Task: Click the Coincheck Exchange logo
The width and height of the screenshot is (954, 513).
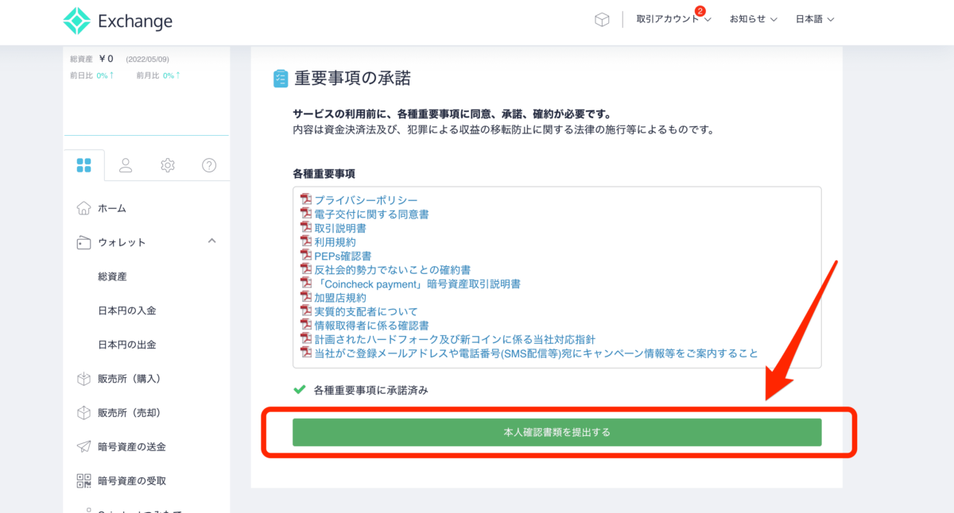Action: (x=118, y=21)
